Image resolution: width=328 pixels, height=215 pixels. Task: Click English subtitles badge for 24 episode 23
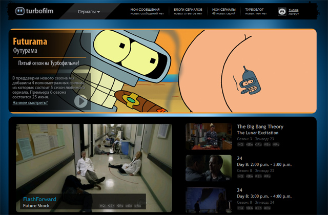258,176
